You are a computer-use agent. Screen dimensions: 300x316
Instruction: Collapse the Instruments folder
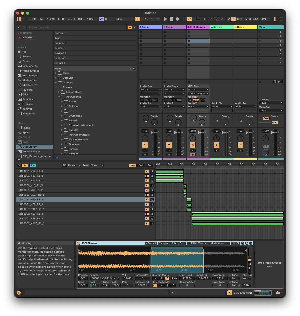pos(59,97)
